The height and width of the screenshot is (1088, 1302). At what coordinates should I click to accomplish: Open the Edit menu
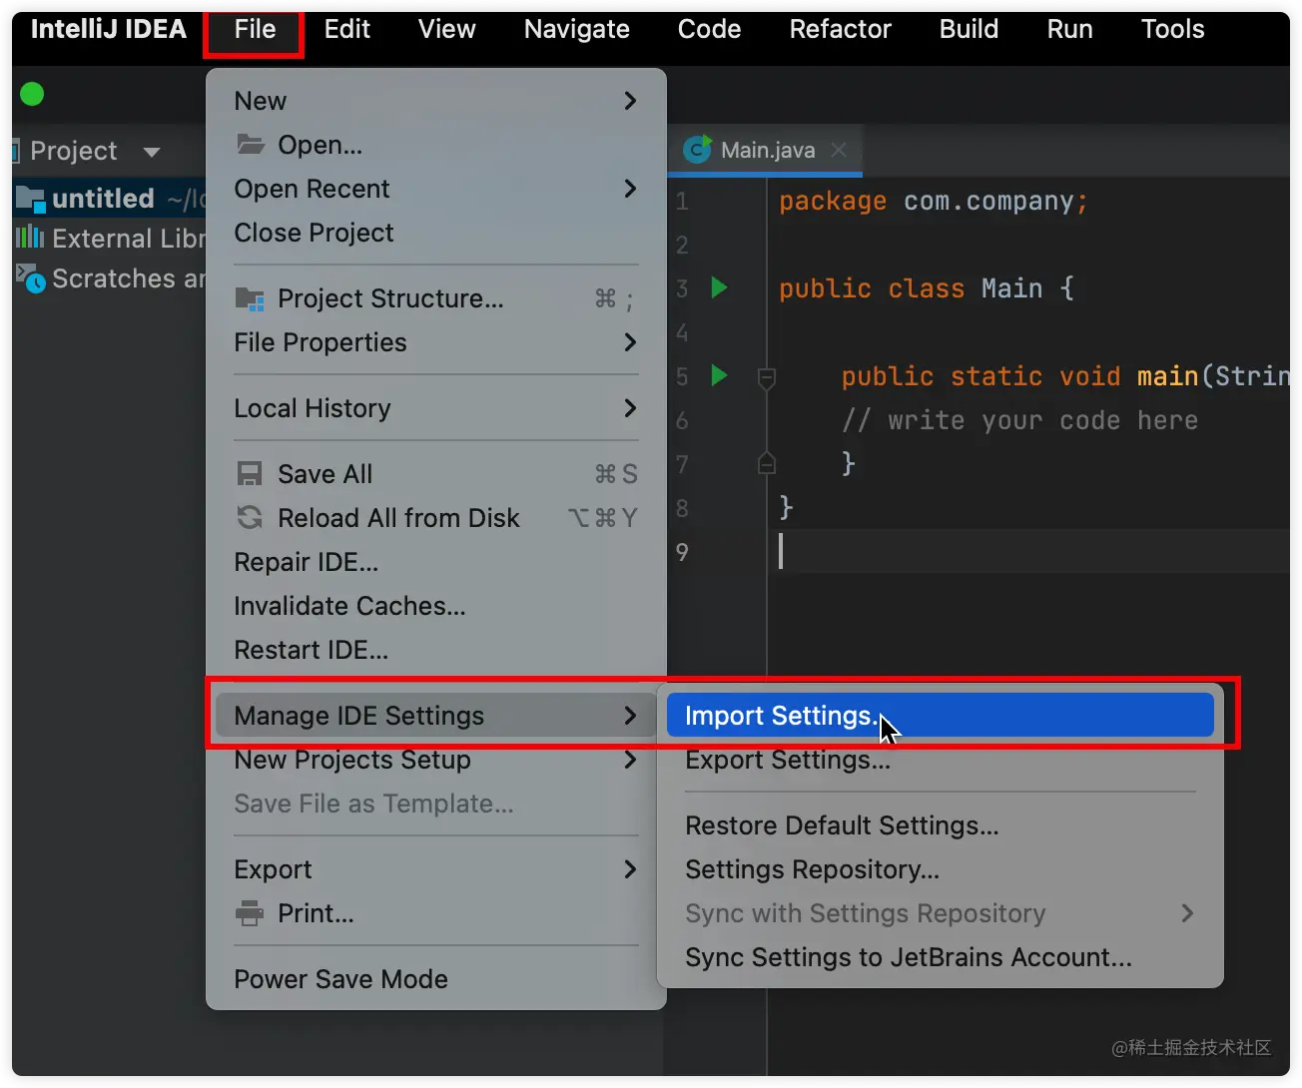click(x=346, y=30)
